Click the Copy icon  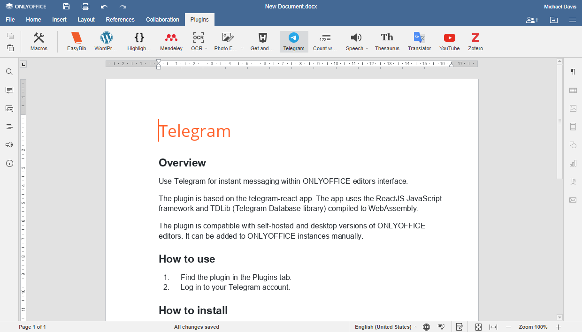10,36
